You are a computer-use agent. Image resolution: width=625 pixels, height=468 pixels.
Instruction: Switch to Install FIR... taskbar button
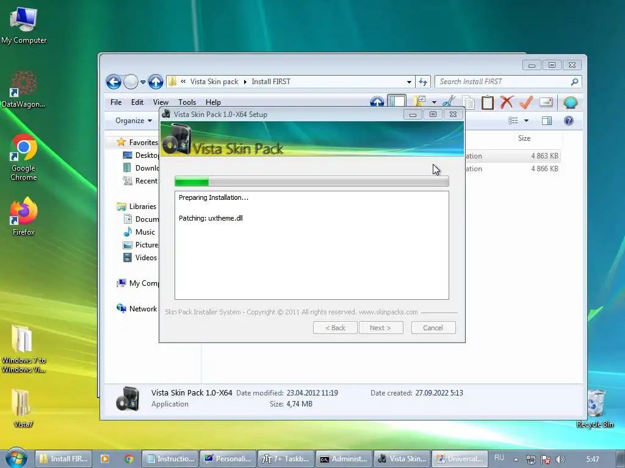[x=63, y=459]
